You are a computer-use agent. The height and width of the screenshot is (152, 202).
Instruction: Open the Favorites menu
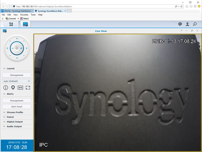[x=24, y=15]
